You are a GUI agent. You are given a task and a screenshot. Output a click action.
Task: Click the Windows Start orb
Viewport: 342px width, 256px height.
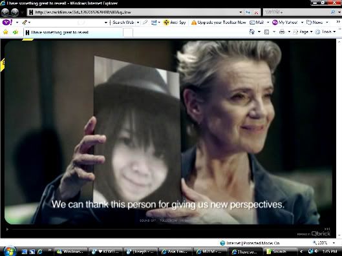[x=10, y=251]
